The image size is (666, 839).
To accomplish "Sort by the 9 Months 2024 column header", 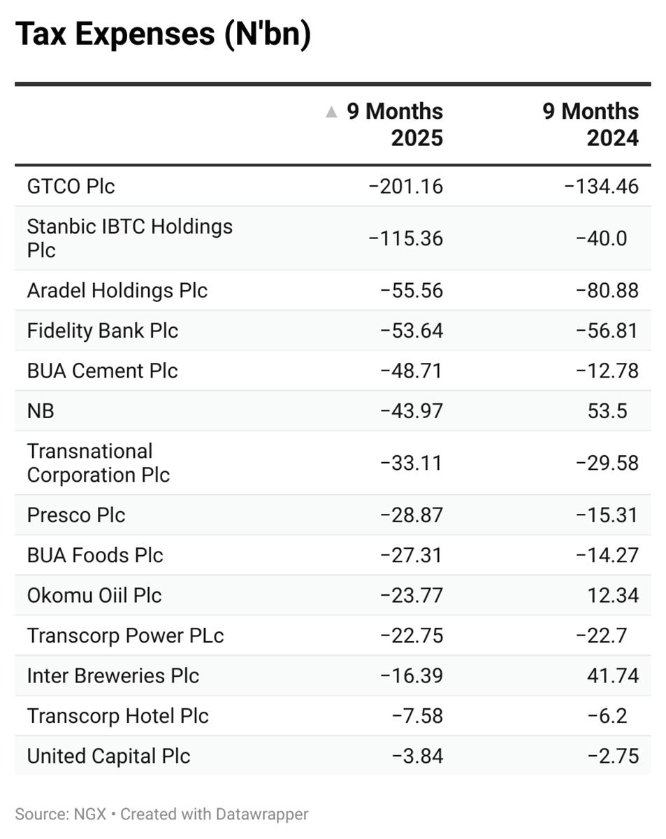I will click(591, 124).
